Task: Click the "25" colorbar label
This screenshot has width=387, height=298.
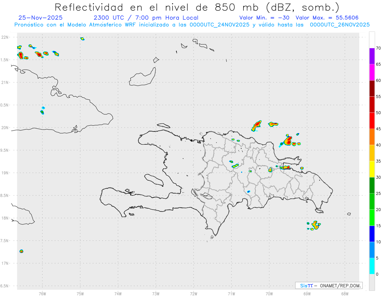Action: click(x=378, y=194)
